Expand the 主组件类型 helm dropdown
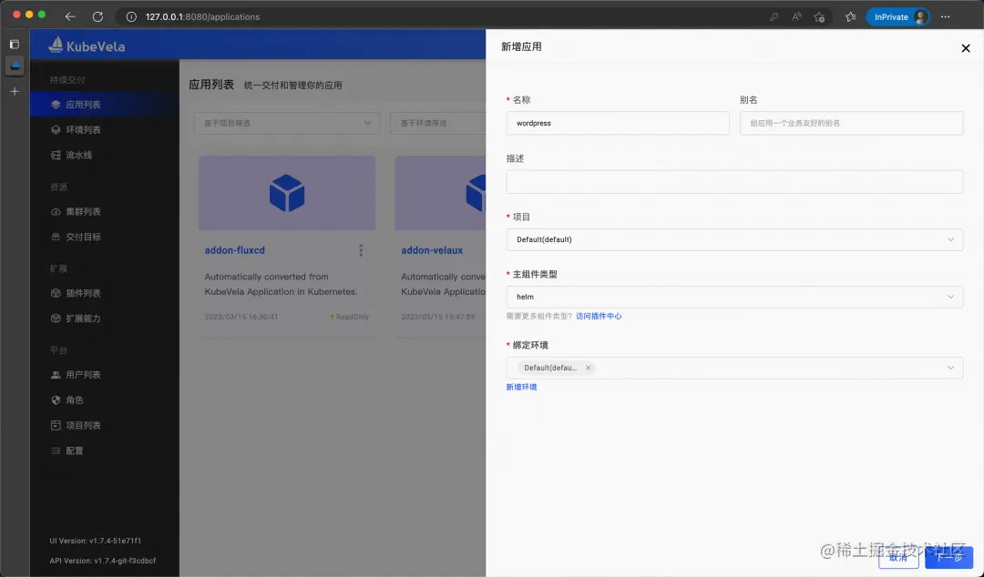 point(734,297)
